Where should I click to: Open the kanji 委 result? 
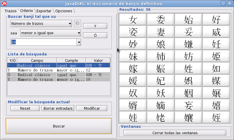click(161, 19)
